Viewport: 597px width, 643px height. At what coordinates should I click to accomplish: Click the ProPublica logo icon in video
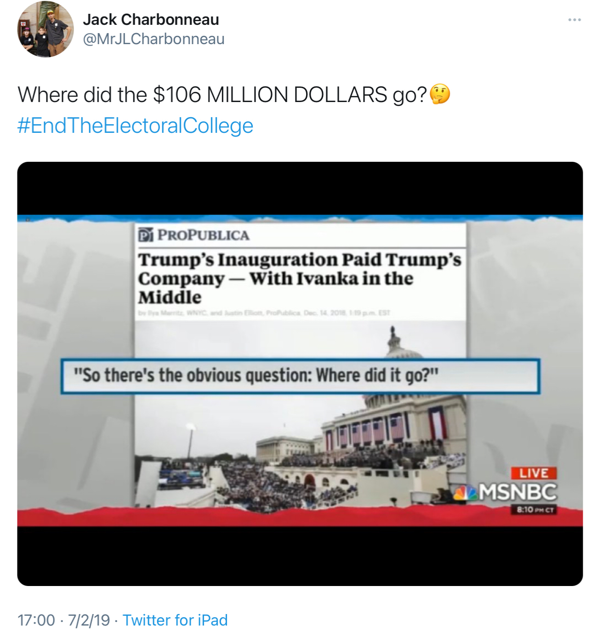click(146, 235)
